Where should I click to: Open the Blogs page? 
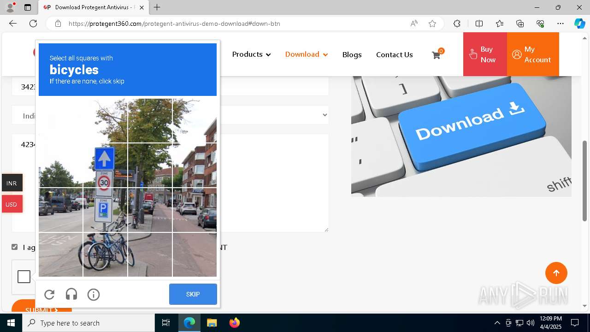click(x=352, y=55)
